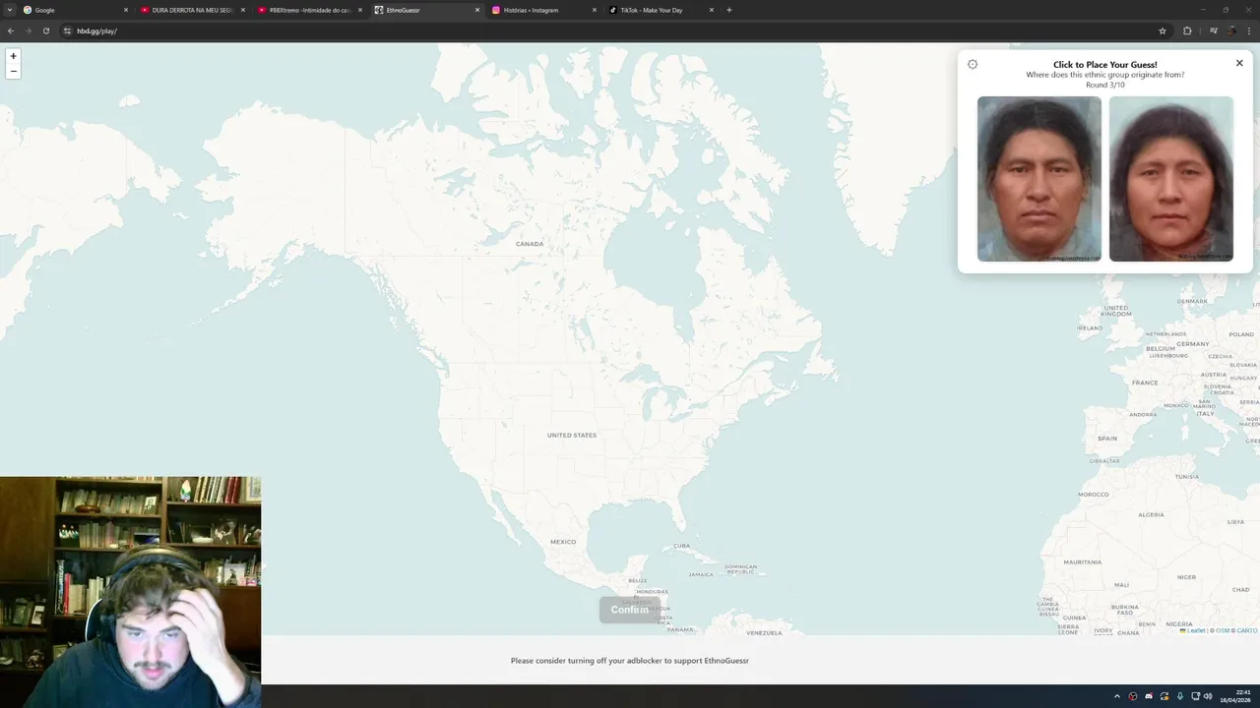Click the female face portrait thumbnail
Image resolution: width=1260 pixels, height=708 pixels.
(x=1171, y=179)
